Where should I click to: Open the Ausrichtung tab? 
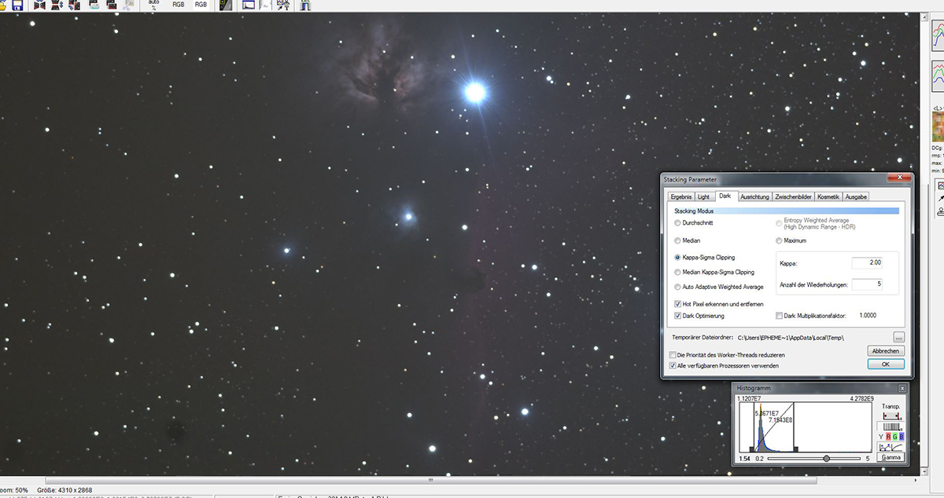click(x=754, y=196)
